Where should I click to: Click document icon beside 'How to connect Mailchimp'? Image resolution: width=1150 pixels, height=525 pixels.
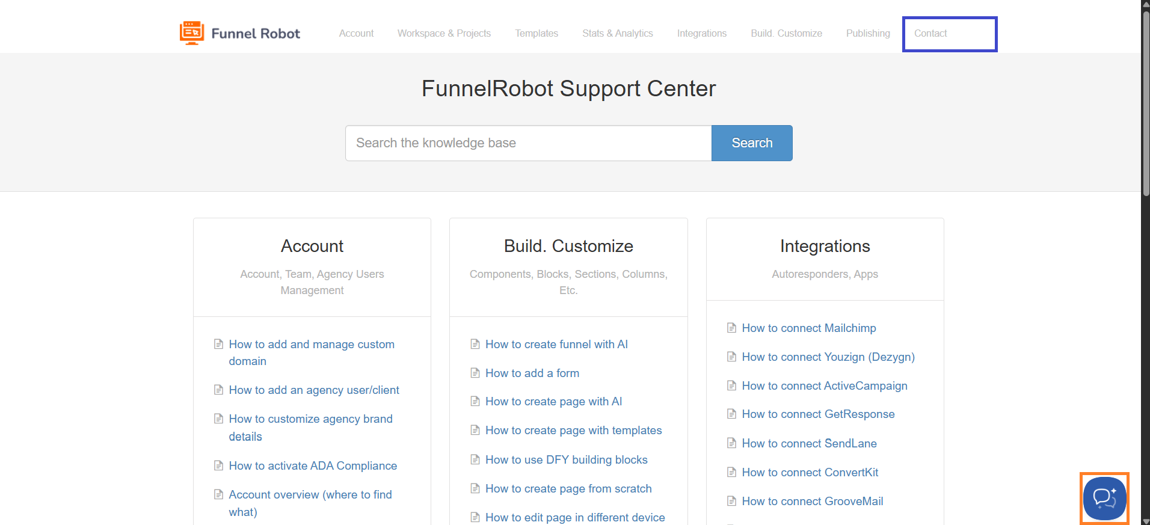(731, 328)
